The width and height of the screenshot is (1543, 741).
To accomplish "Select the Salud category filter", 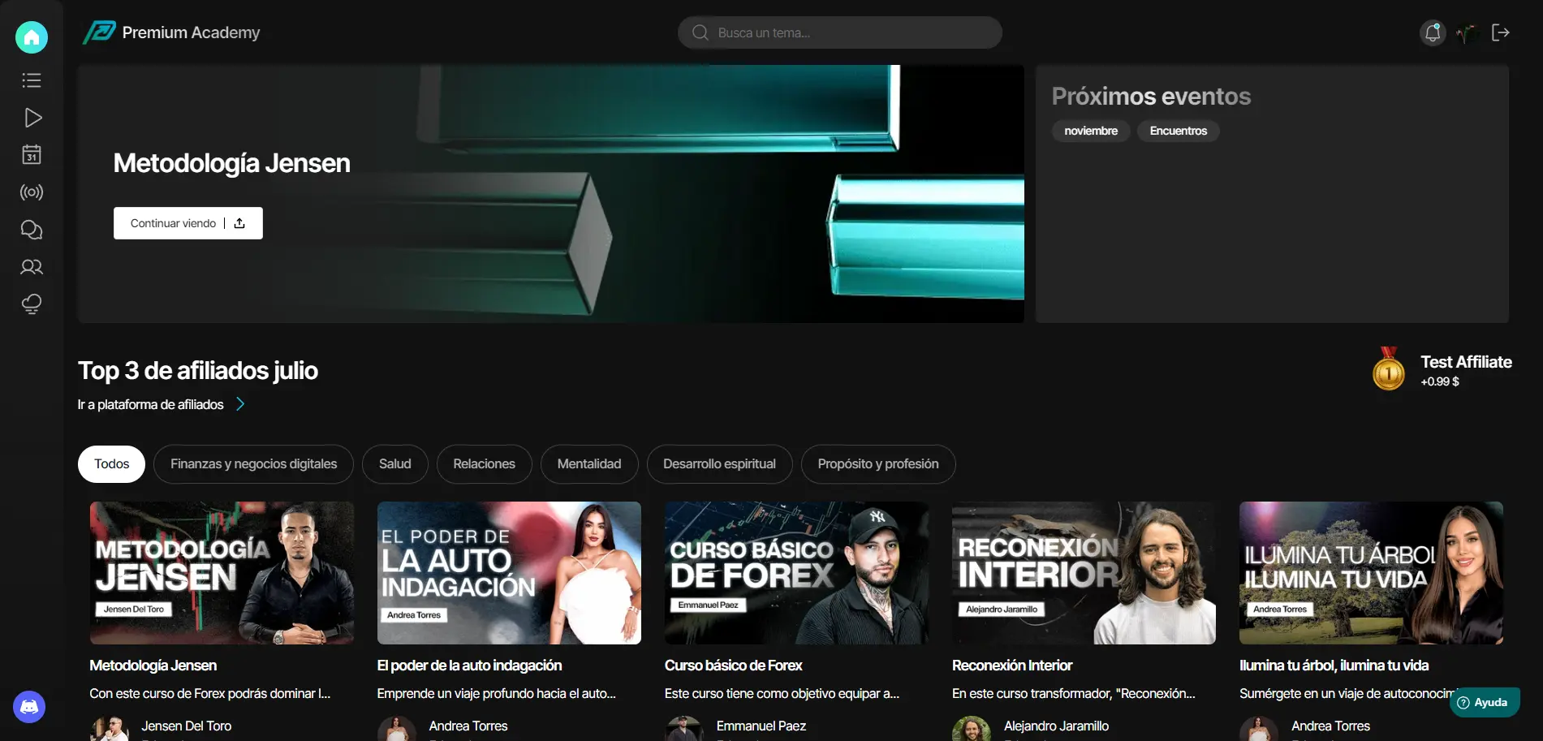I will tap(394, 464).
